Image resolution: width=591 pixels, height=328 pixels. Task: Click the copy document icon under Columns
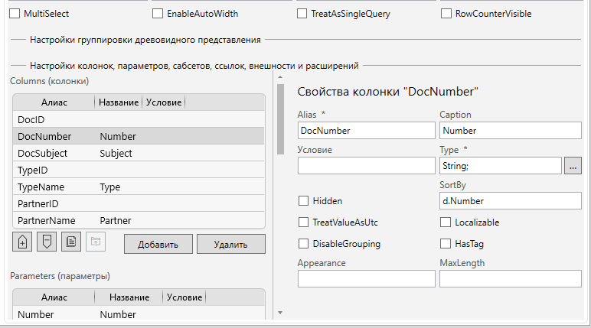(x=71, y=242)
